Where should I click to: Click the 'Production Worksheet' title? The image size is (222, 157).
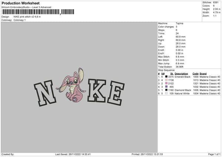(x=20, y=3)
